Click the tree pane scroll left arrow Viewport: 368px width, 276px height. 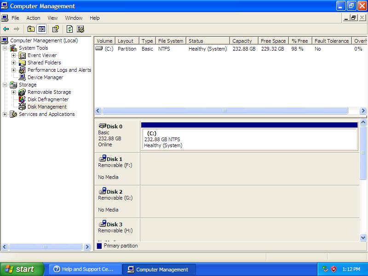point(5,247)
